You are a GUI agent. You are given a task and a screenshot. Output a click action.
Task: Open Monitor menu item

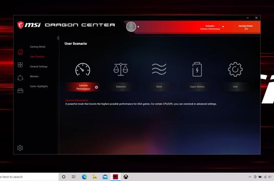click(34, 76)
